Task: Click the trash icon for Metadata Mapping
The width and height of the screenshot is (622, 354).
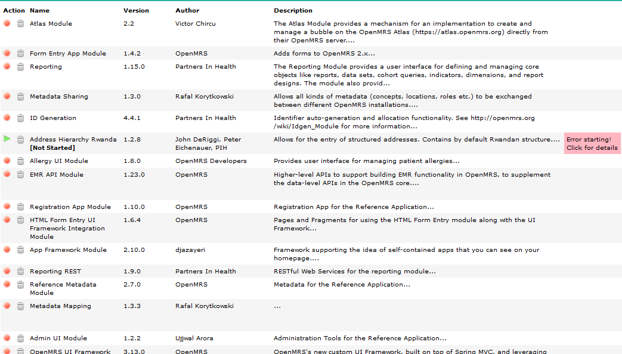Action: (20, 306)
